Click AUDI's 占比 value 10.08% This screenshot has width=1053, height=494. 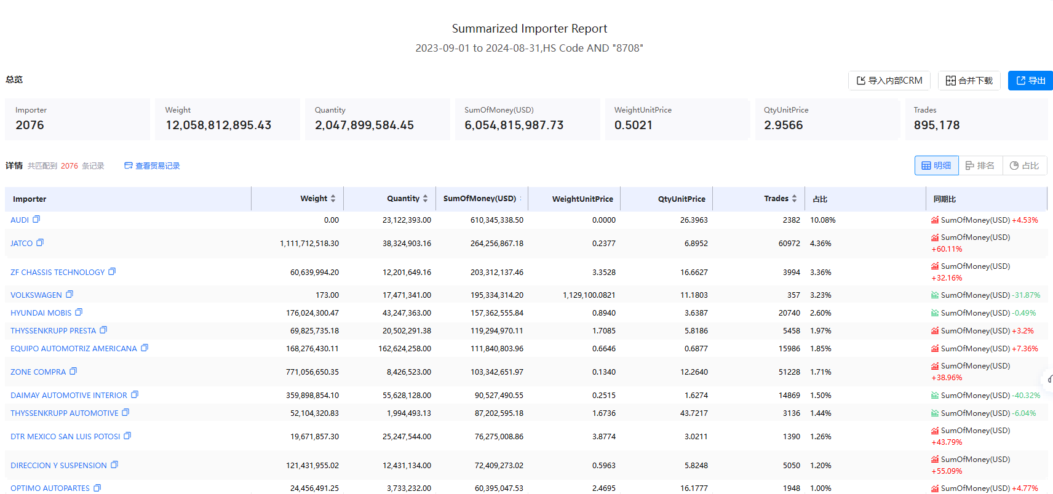823,220
